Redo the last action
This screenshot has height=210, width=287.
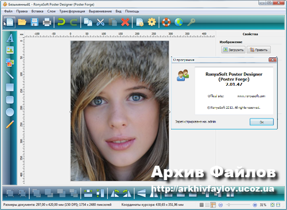click(73, 22)
